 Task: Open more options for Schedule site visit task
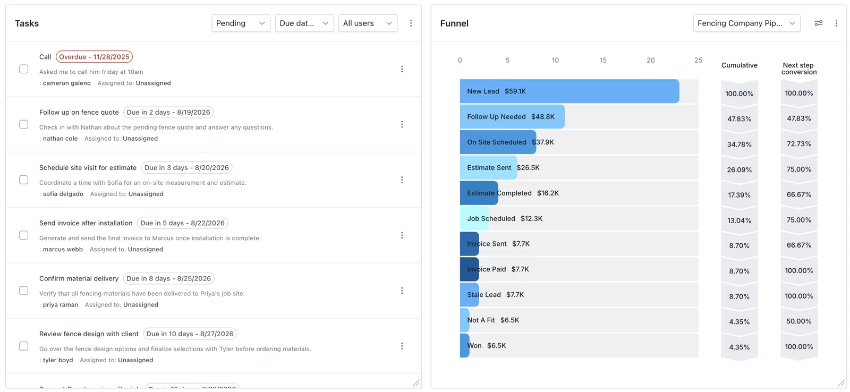point(402,180)
